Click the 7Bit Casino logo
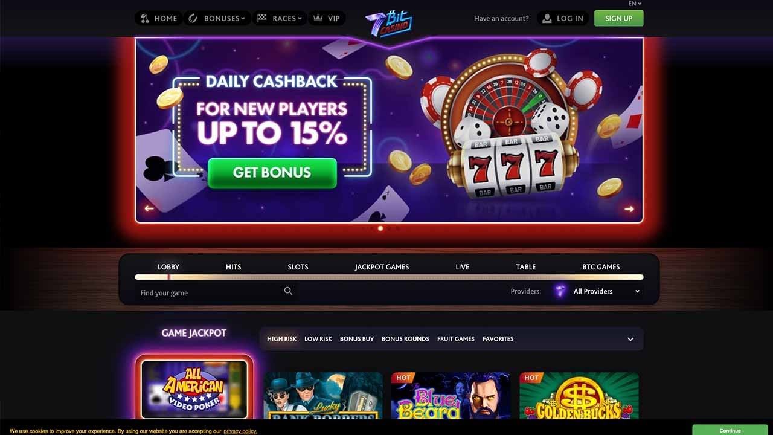This screenshot has height=435, width=773. (x=390, y=24)
